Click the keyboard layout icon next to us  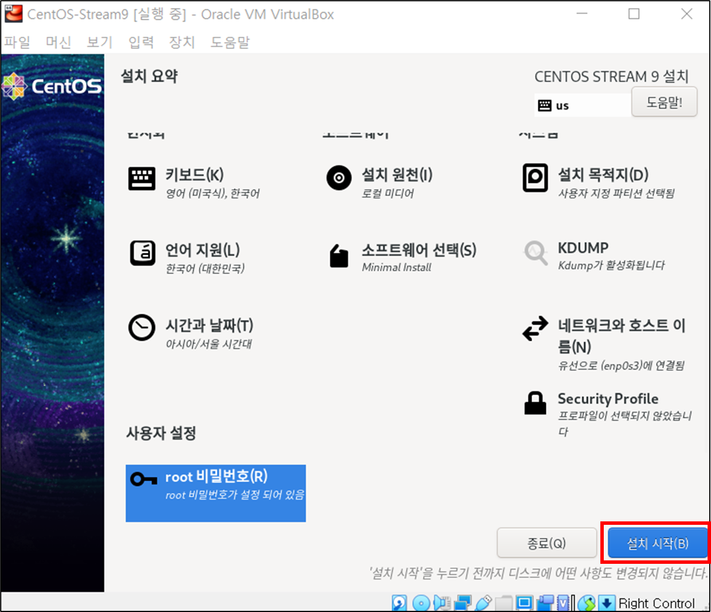pyautogui.click(x=545, y=105)
